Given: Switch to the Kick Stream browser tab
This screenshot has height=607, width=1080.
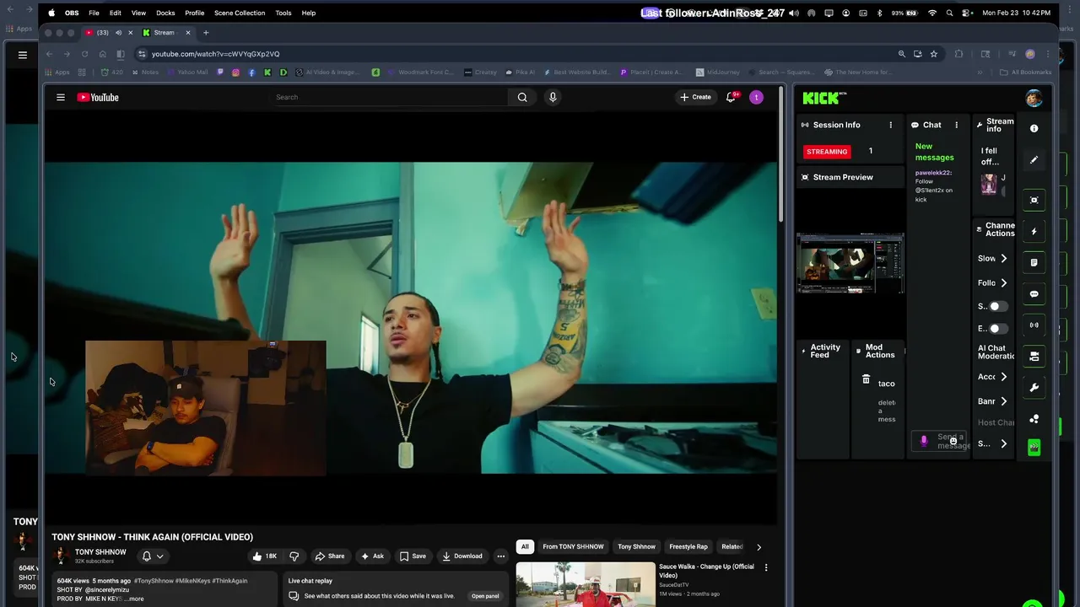Looking at the screenshot, I should (165, 33).
